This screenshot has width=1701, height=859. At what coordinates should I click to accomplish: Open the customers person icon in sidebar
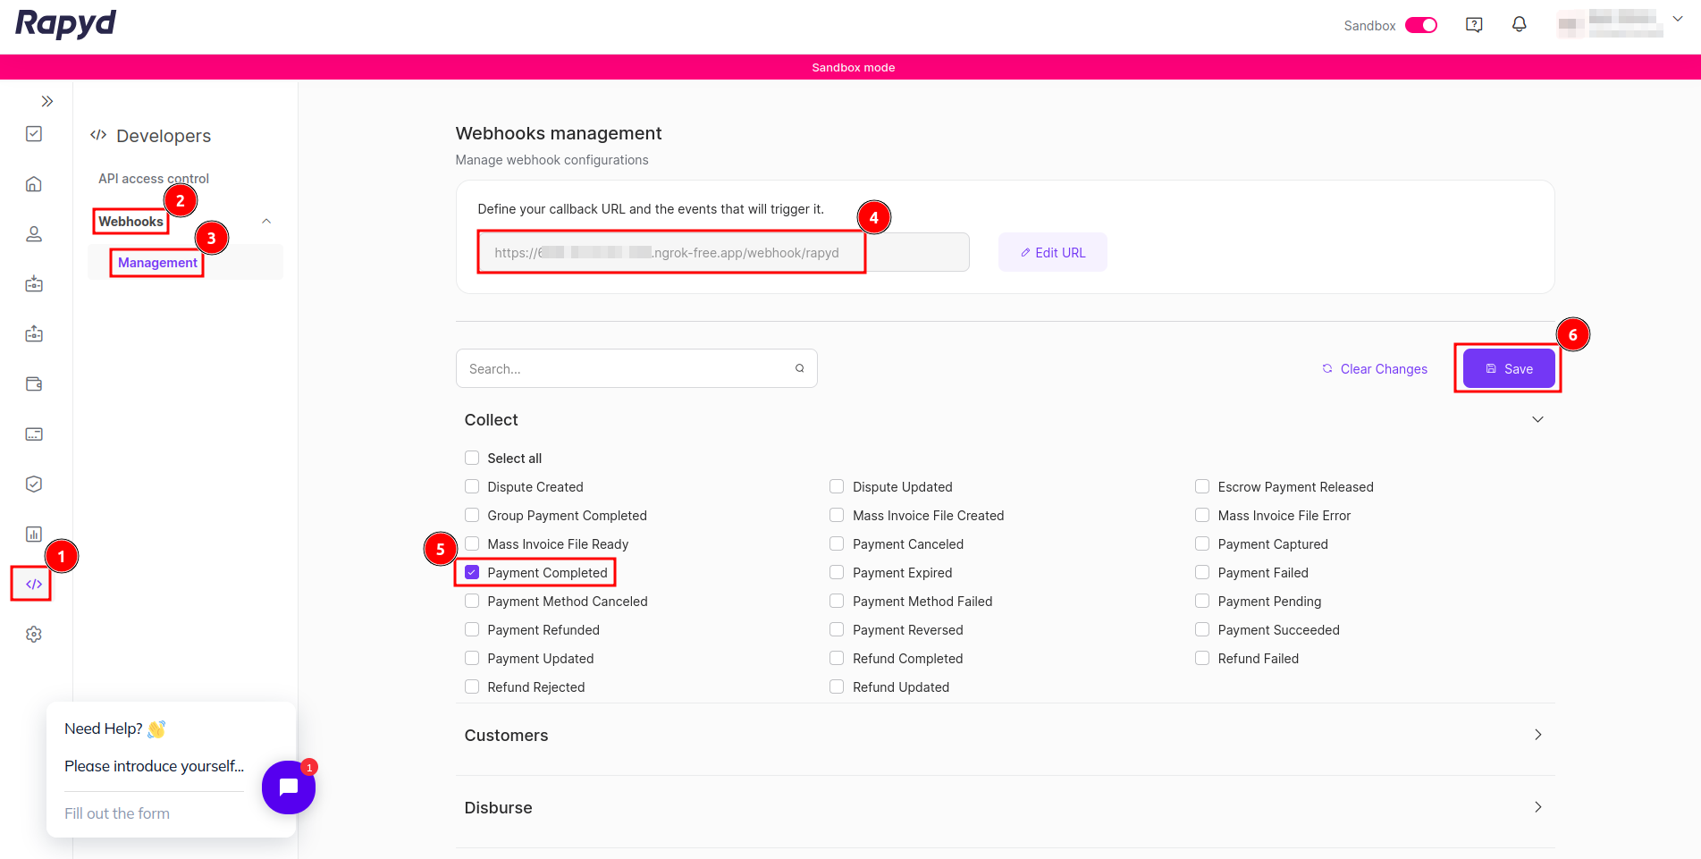click(x=34, y=234)
